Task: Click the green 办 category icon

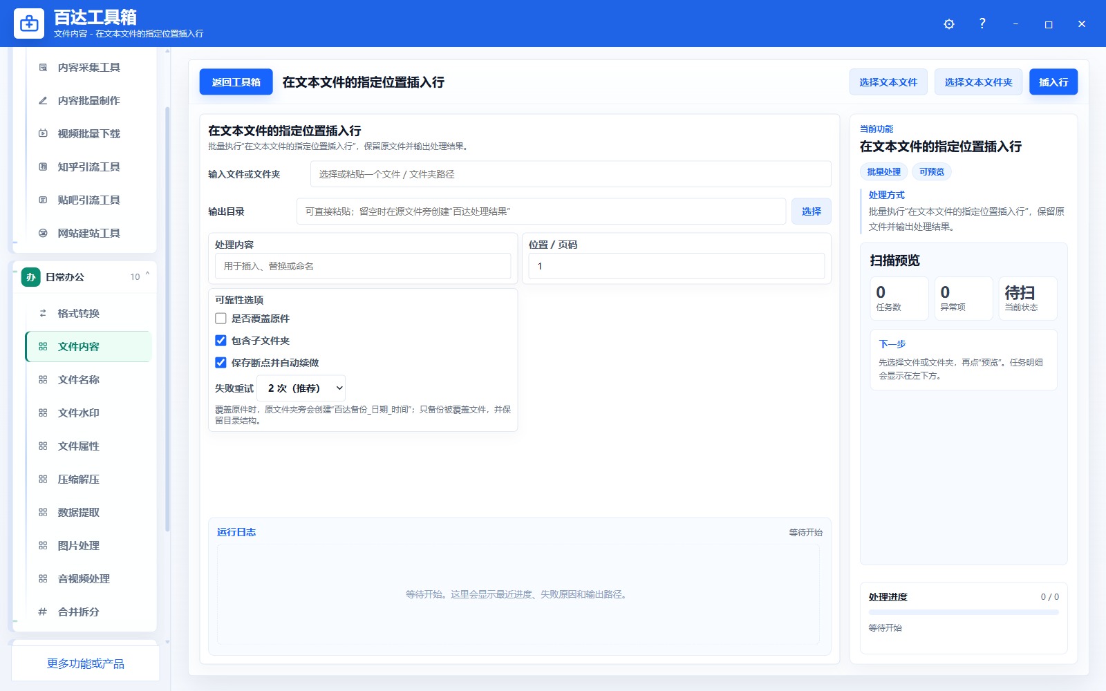Action: (x=30, y=277)
